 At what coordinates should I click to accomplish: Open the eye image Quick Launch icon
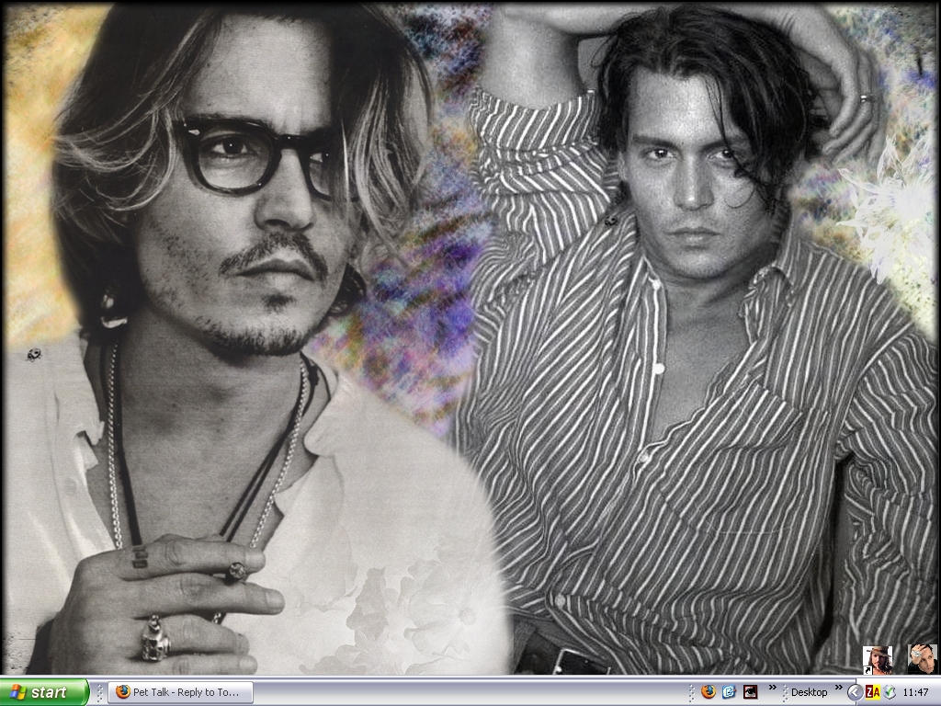[x=750, y=692]
